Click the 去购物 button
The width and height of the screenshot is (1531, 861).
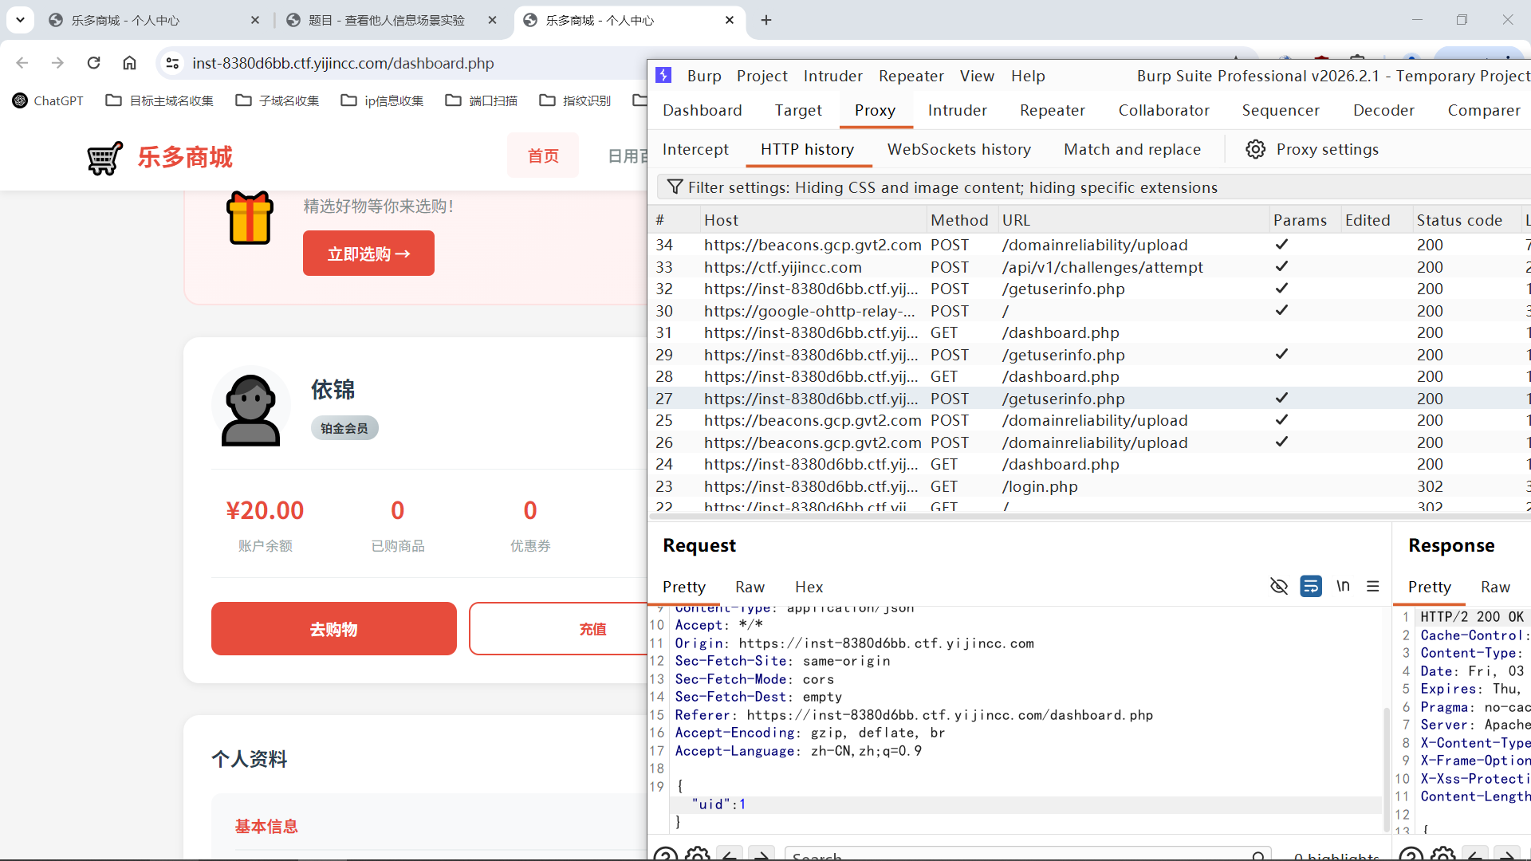click(333, 629)
